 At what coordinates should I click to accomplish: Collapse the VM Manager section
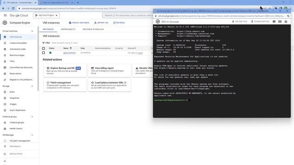click(32, 135)
